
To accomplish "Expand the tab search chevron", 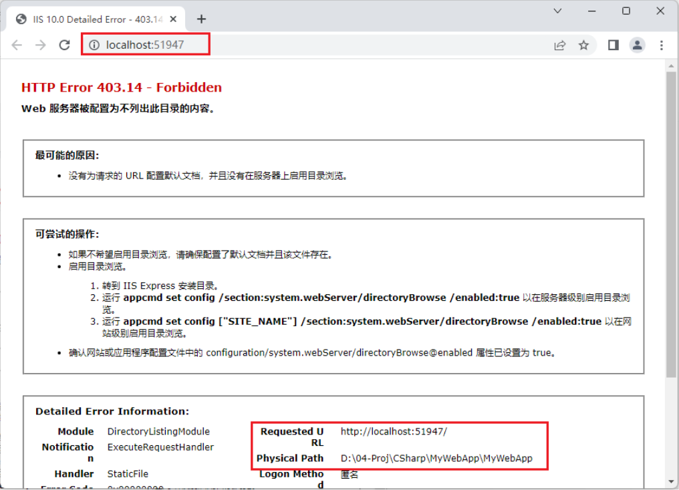I will click(x=558, y=11).
